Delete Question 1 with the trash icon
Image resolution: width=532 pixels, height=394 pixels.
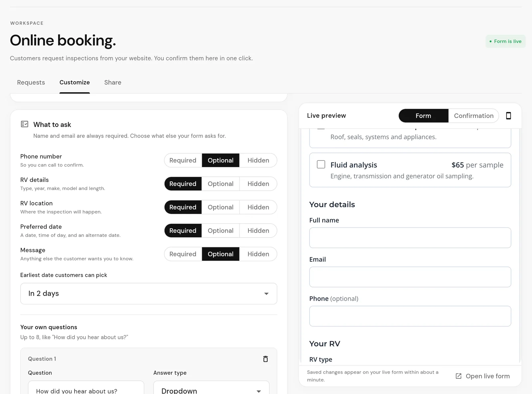point(265,359)
